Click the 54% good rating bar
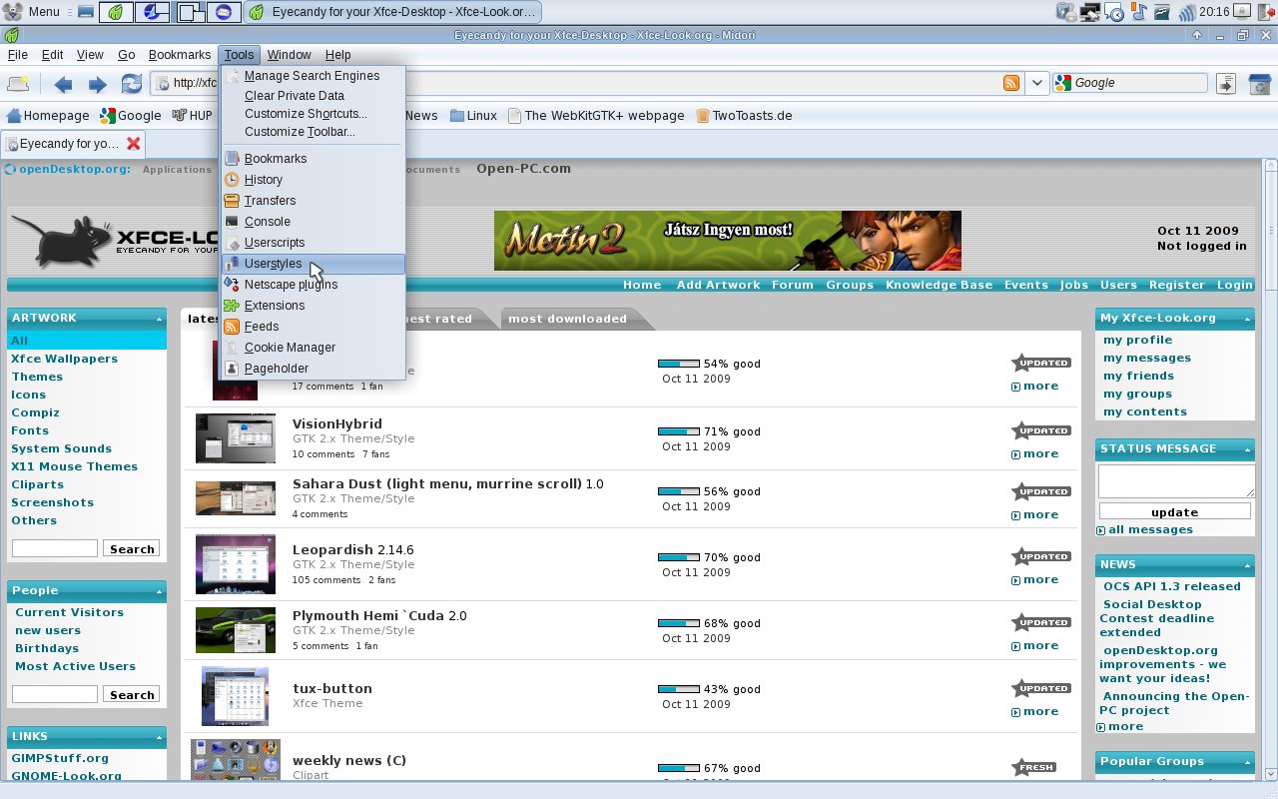The height and width of the screenshot is (799, 1278). point(679,364)
